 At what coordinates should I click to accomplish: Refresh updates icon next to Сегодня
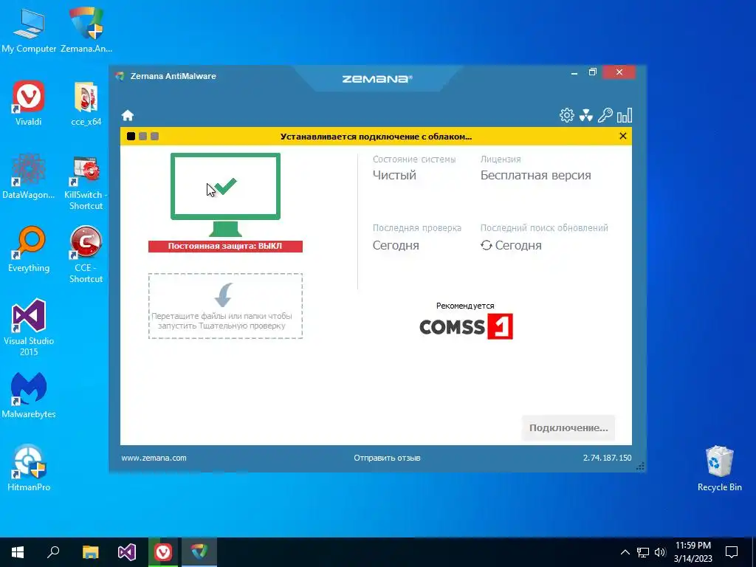coord(486,245)
